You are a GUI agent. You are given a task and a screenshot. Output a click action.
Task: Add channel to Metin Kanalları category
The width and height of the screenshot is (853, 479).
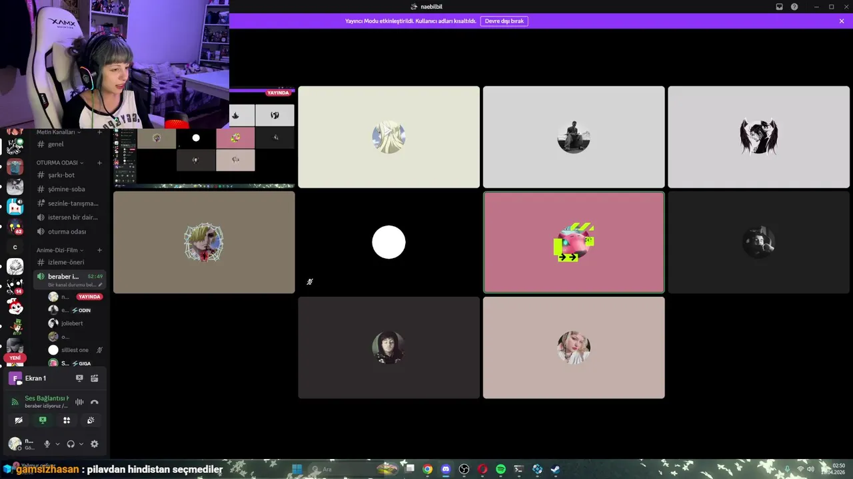coord(99,132)
